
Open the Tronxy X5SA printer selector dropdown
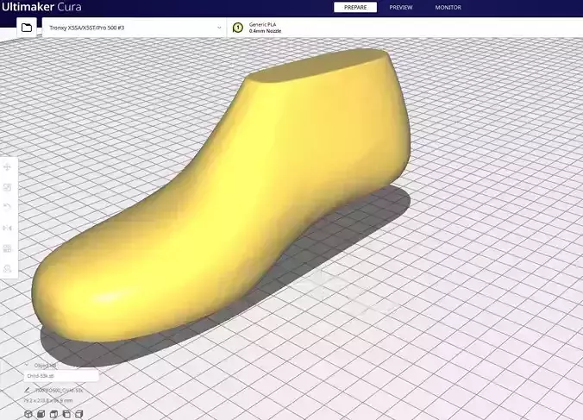pyautogui.click(x=134, y=28)
